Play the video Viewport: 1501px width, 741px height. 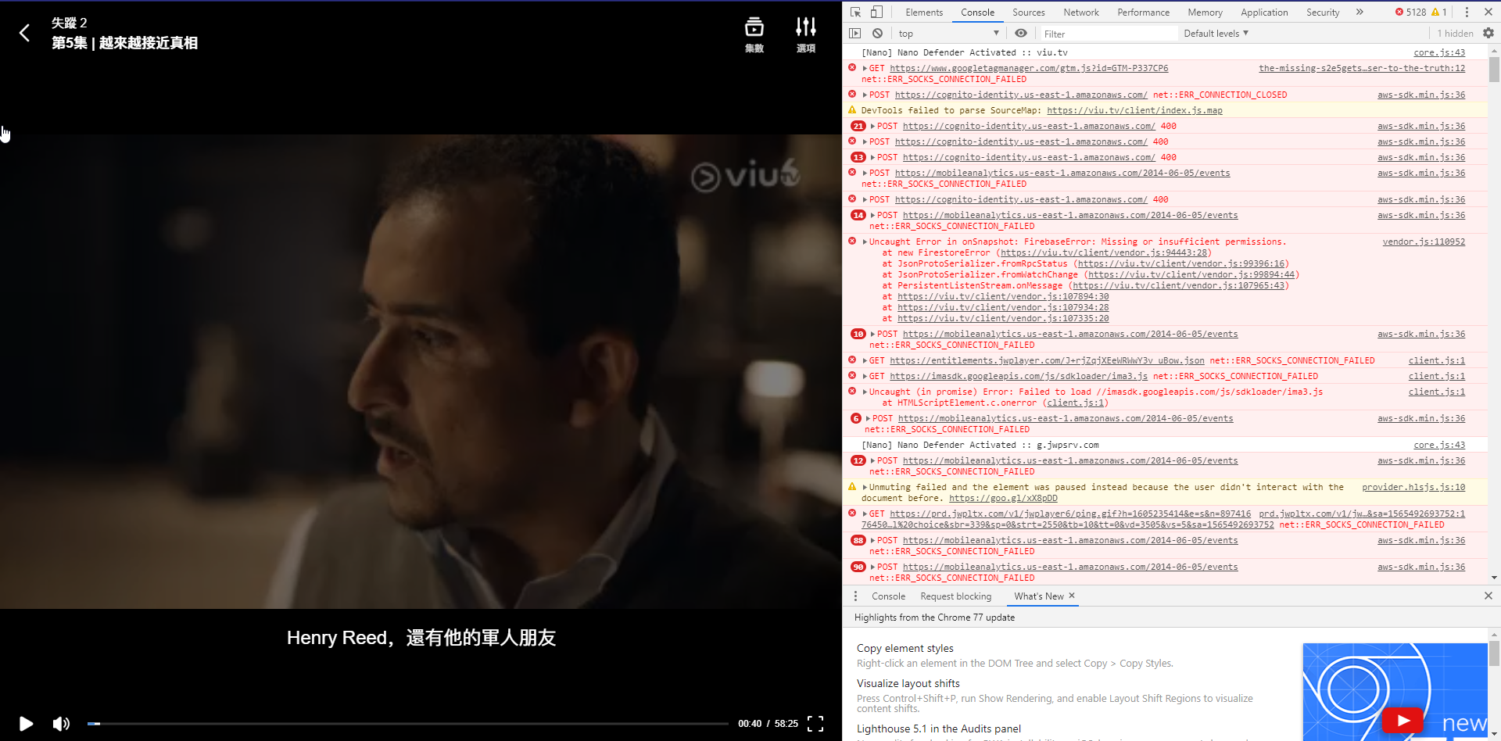tap(26, 724)
